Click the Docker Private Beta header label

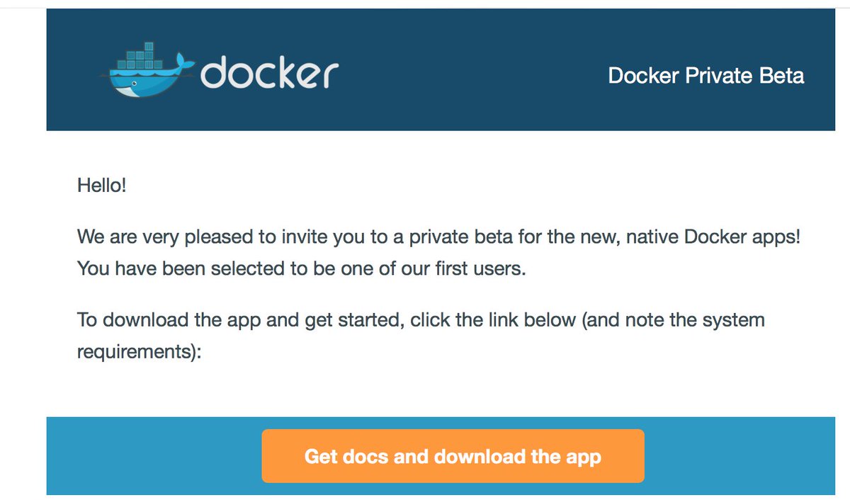pos(705,76)
